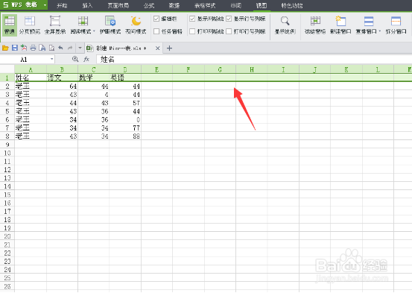This screenshot has height=293, width=412.
Task: Open the 表格样式 (Table Style) tab
Action: (x=205, y=5)
